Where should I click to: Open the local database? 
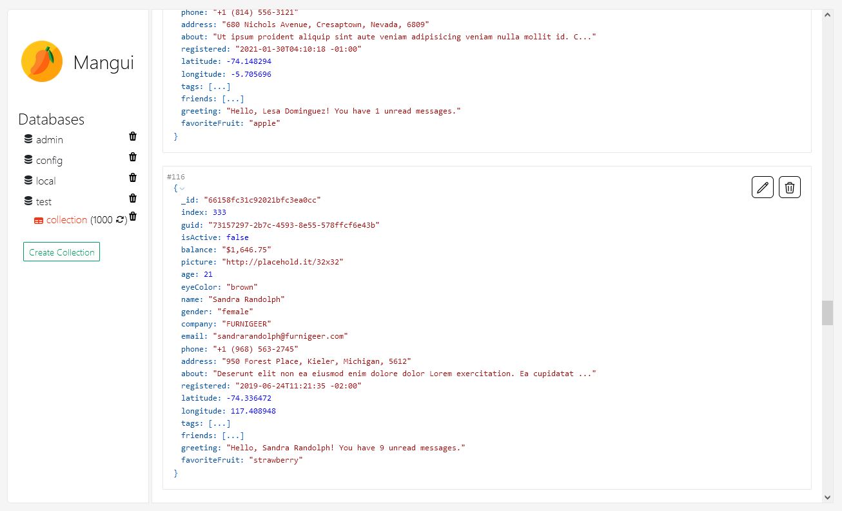(46, 181)
